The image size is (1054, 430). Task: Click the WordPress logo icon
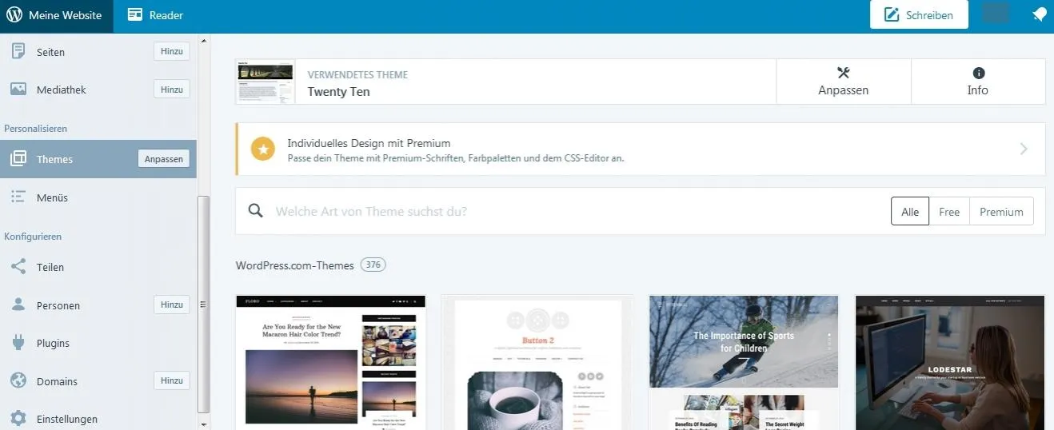coord(14,15)
